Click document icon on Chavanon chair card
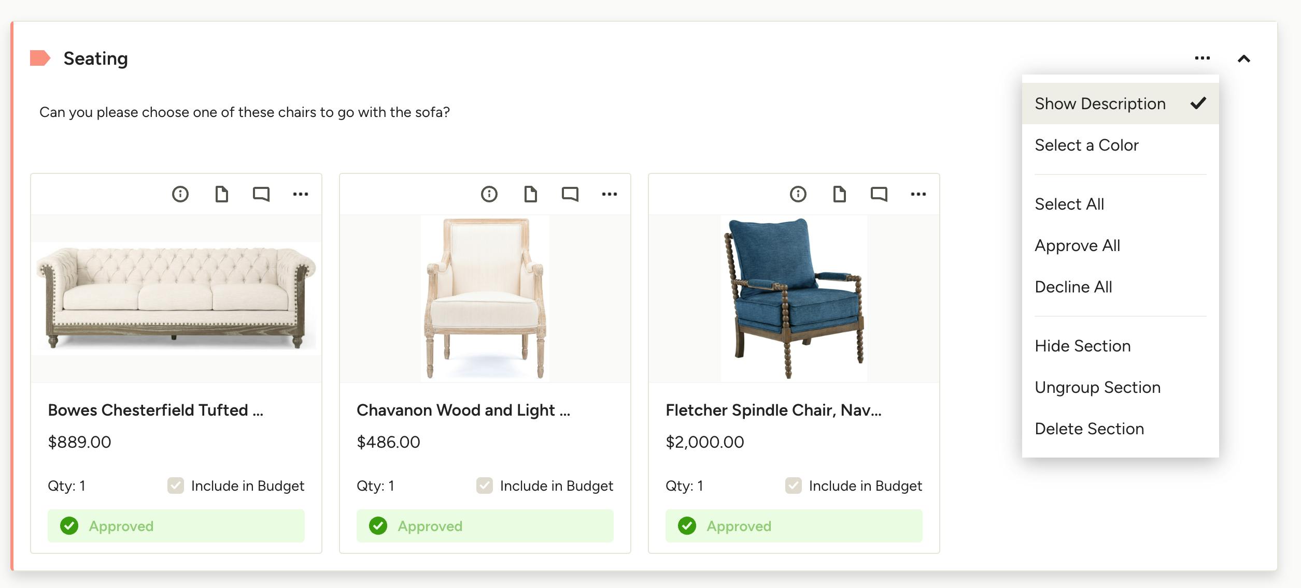 pyautogui.click(x=530, y=194)
